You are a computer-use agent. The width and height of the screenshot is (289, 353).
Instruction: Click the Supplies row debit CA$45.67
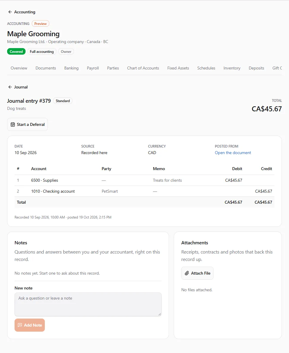tap(233, 180)
